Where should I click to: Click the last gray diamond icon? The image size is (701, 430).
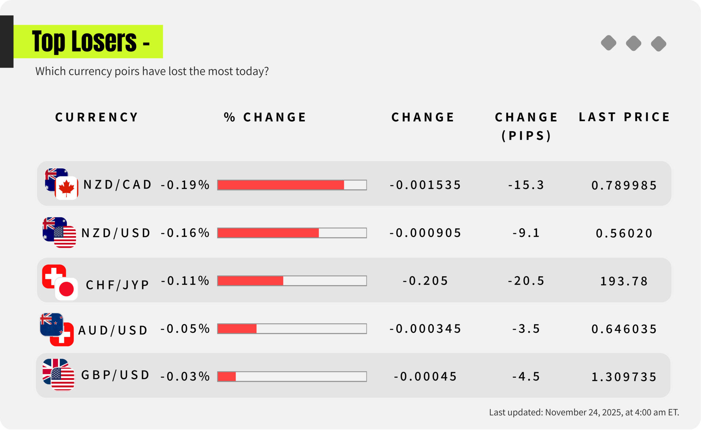click(x=659, y=44)
